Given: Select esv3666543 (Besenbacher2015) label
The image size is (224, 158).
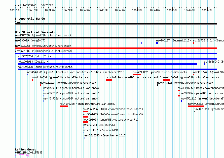Looking at the screenshot, I should pyautogui.click(x=105, y=135).
